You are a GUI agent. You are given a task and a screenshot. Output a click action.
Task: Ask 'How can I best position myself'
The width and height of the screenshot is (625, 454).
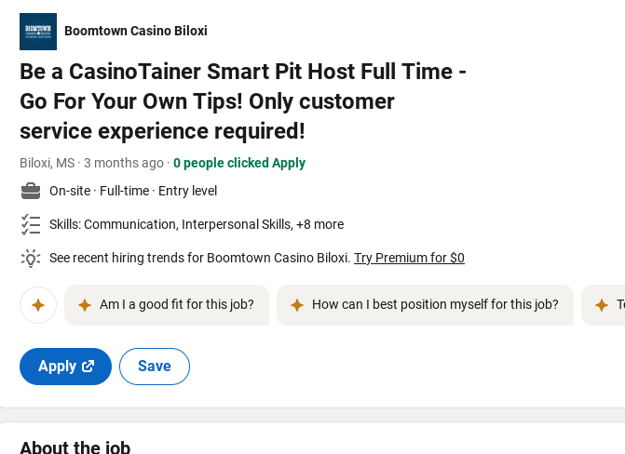click(425, 305)
